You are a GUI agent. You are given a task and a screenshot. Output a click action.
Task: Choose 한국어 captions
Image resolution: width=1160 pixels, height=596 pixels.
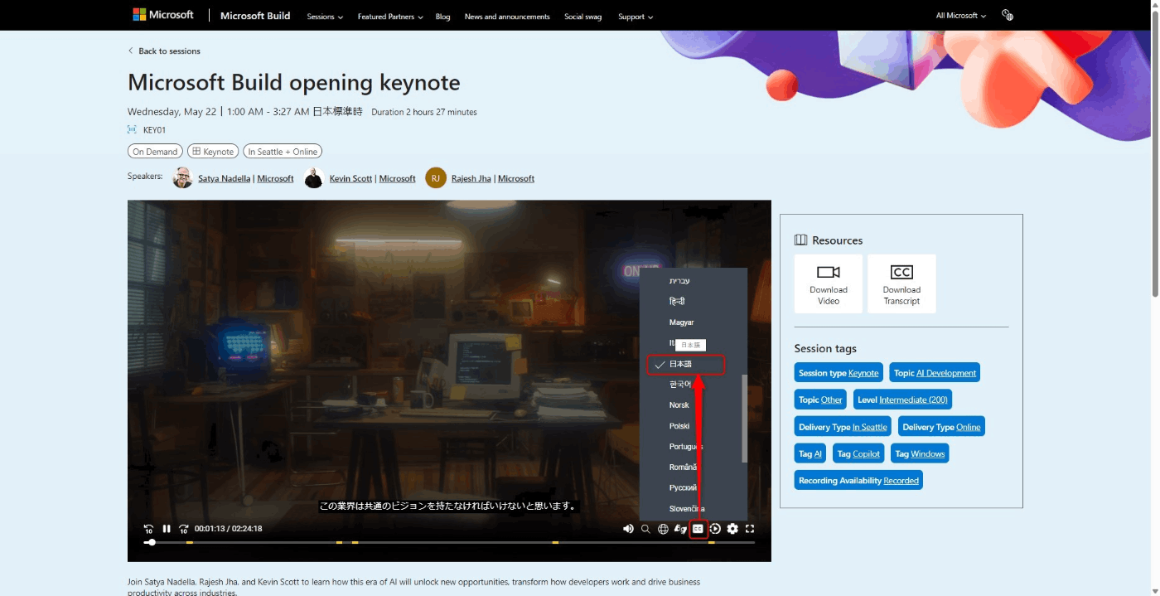click(x=680, y=385)
